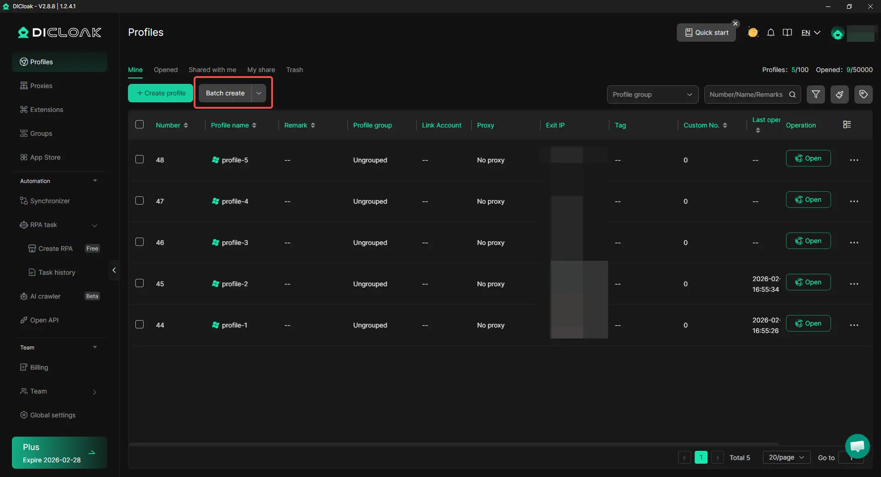This screenshot has height=477, width=881.
Task: Click the Number/Name/Remarks search field
Action: [x=746, y=94]
